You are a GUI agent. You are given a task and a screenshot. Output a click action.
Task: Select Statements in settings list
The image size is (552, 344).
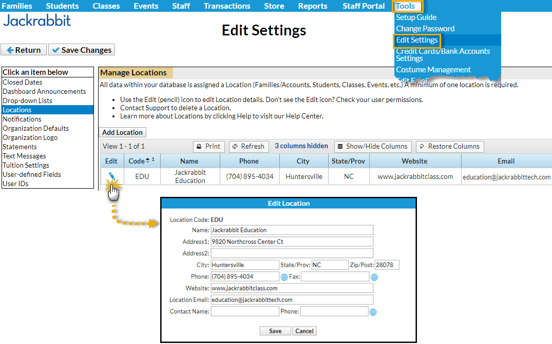click(x=48, y=147)
